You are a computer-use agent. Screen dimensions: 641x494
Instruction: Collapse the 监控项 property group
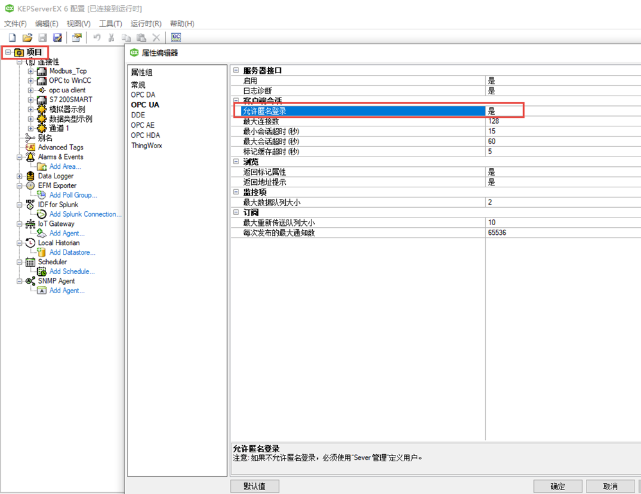click(x=236, y=192)
